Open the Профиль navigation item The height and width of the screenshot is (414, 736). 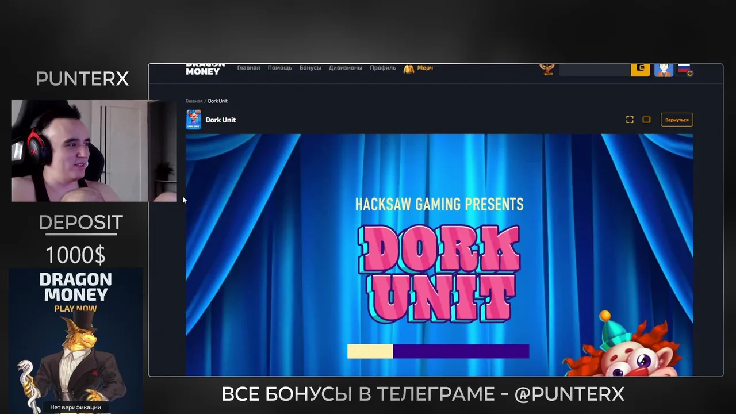point(383,68)
